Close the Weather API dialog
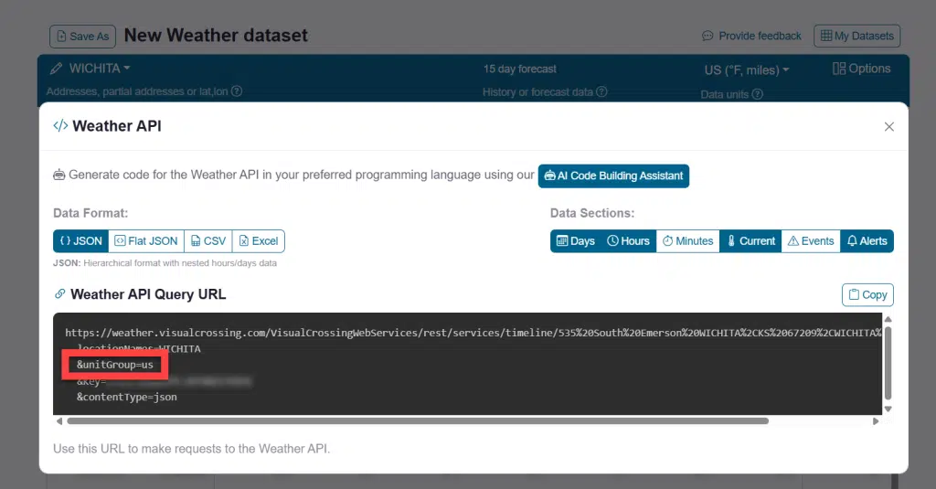Screen dimensions: 936x489 tap(888, 126)
